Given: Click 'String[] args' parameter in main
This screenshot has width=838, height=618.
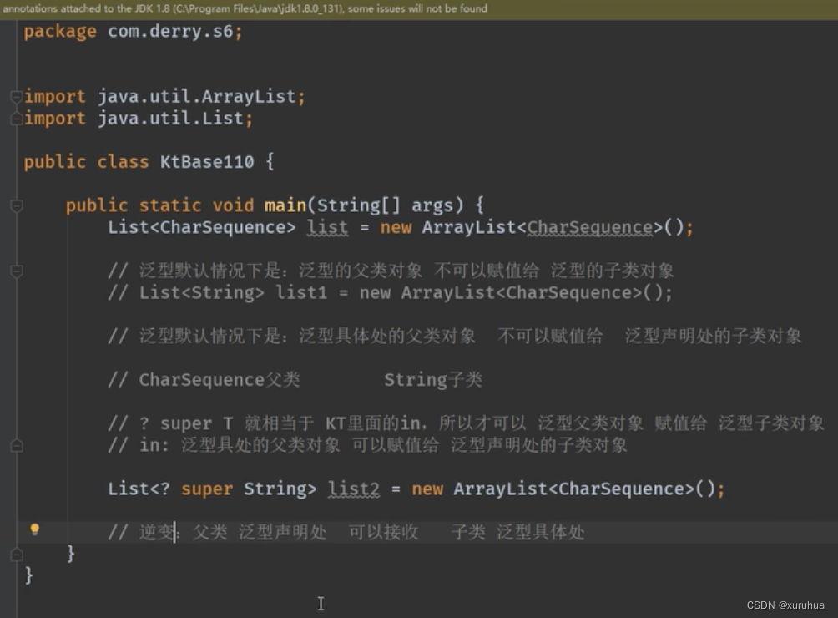Looking at the screenshot, I should point(384,205).
